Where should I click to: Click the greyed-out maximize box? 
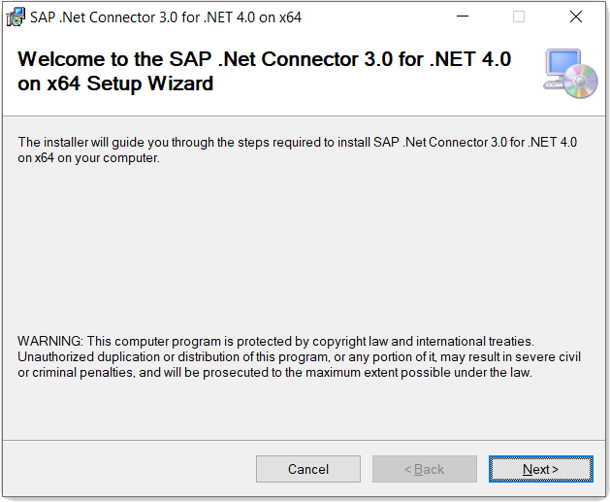(x=519, y=17)
